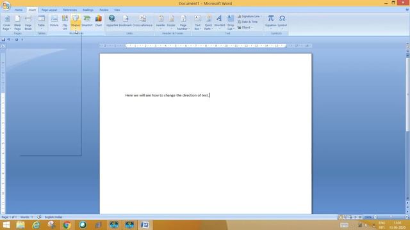Viewport: 410px width, 230px height.
Task: Open the Page Number dropdown
Action: (x=183, y=23)
